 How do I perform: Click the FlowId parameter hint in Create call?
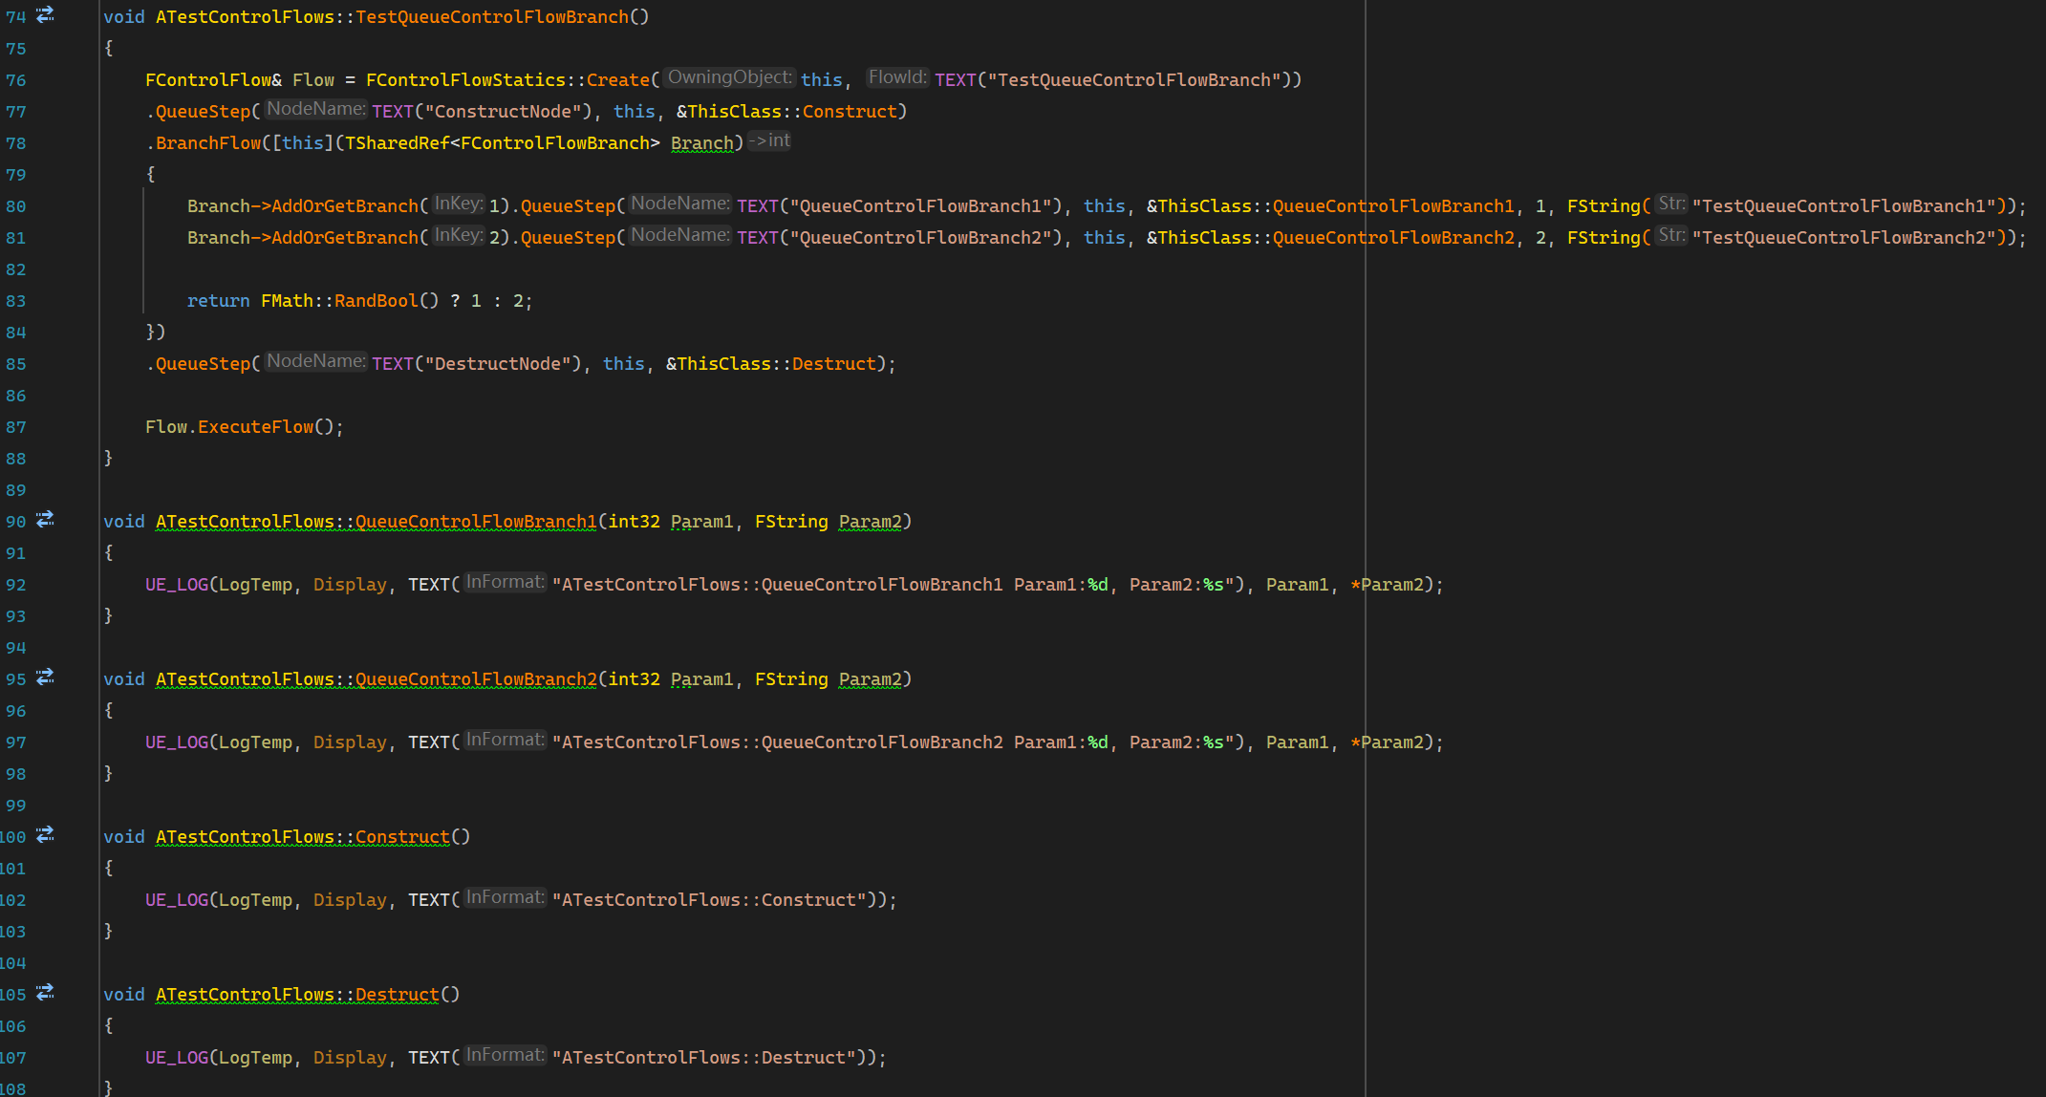click(896, 78)
